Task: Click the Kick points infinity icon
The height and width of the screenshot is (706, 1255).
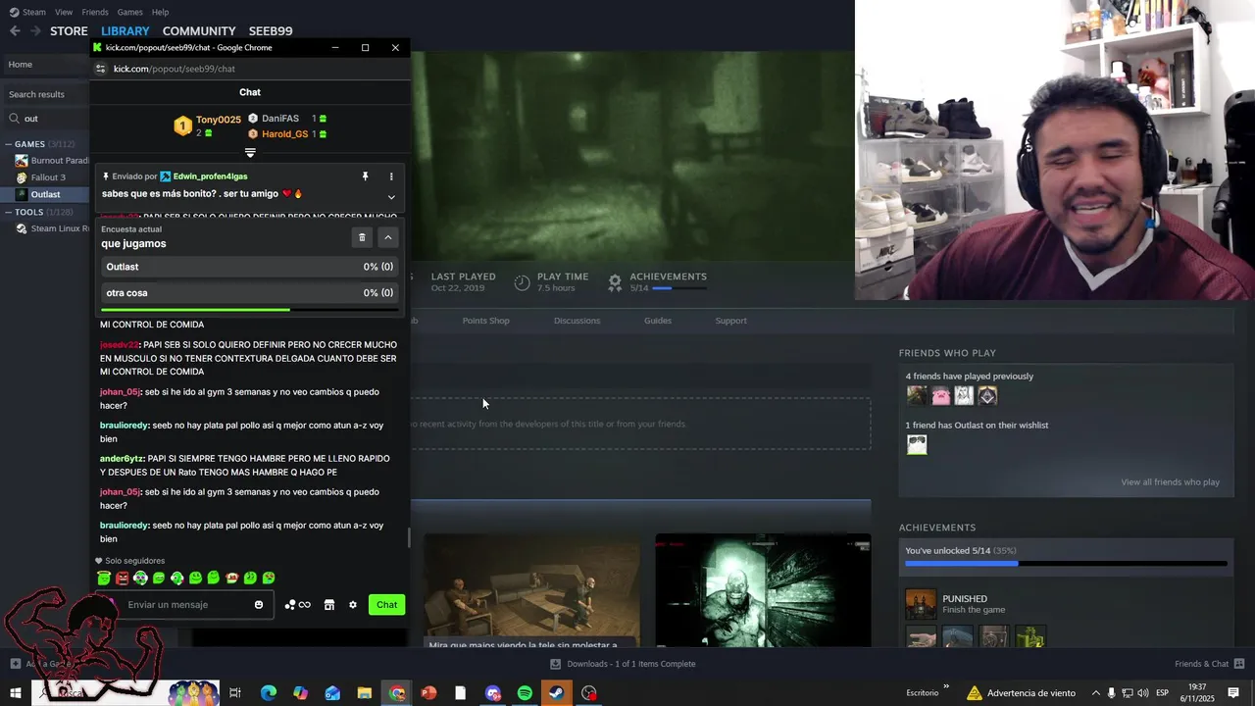Action: pos(297,605)
